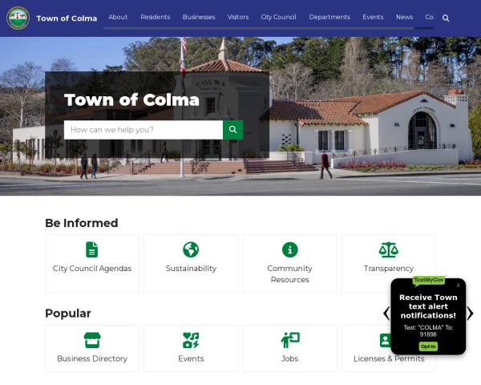
Task: Click the TextMyGov speech bubble badge
Action: click(429, 280)
